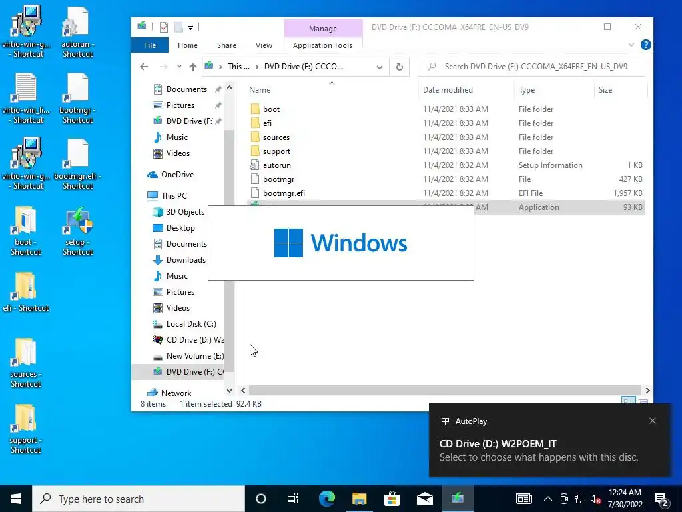Viewport: 682px width, 512px height.
Task: Go up one folder level
Action: click(x=193, y=67)
